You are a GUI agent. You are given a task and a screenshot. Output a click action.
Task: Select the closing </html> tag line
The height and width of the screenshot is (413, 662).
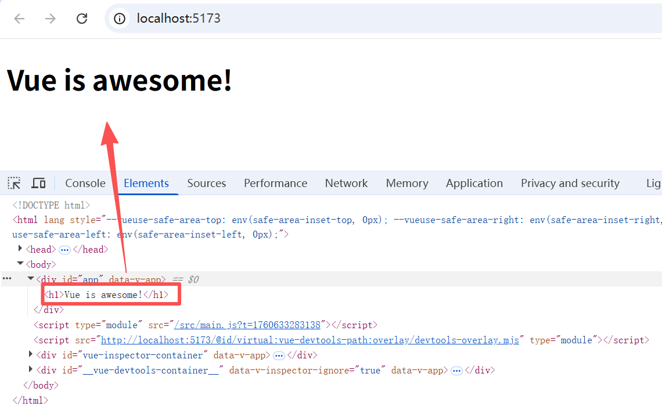click(x=30, y=400)
